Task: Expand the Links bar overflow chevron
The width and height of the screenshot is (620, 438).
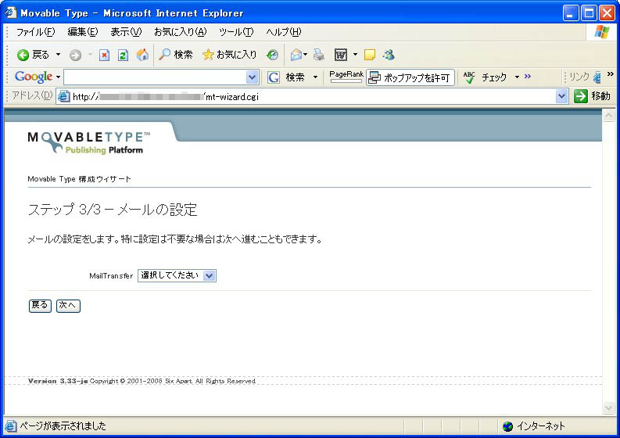Action: 611,74
